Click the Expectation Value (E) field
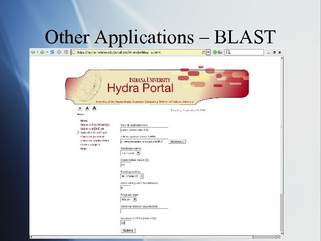Viewport: 321px width, 241px height. pyautogui.click(x=125, y=165)
